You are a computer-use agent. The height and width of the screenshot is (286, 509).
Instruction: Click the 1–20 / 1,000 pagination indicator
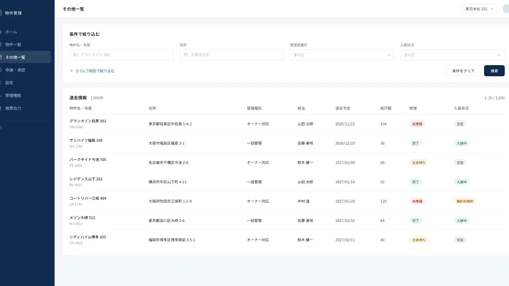[x=494, y=98]
